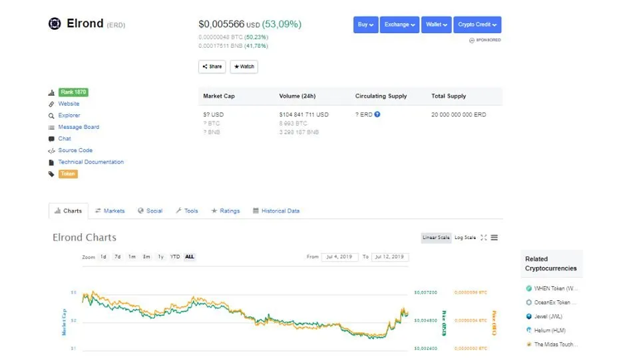Click the circulating supply help icon
The image size is (639, 358).
click(x=377, y=114)
